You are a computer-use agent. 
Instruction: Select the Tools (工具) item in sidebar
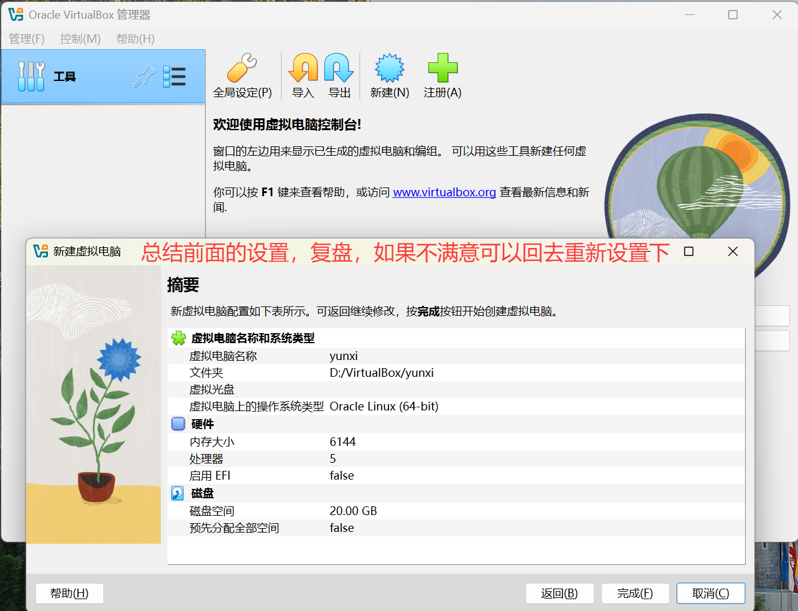coord(103,77)
